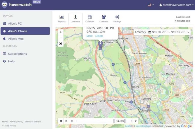The image size is (195, 129).
Task: Switch to the Settings tab
Action: click(x=117, y=19)
